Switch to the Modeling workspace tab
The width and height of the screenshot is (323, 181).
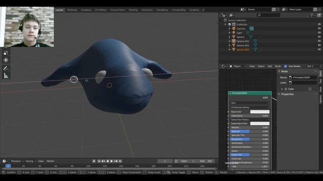72,10
